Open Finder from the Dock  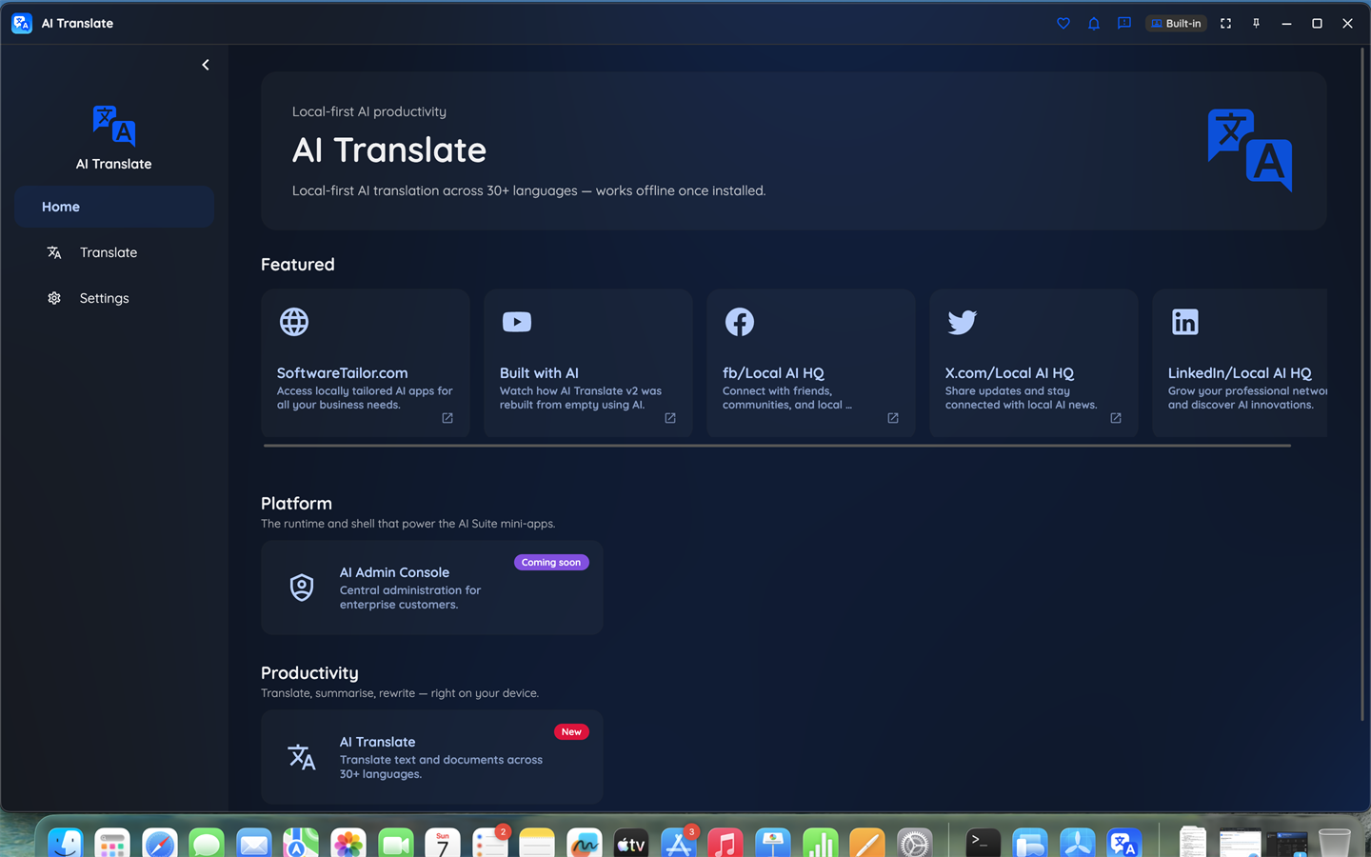[66, 844]
